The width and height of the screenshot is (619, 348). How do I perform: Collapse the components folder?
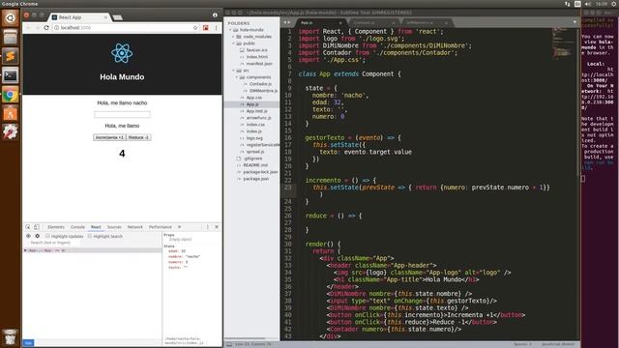(x=237, y=77)
